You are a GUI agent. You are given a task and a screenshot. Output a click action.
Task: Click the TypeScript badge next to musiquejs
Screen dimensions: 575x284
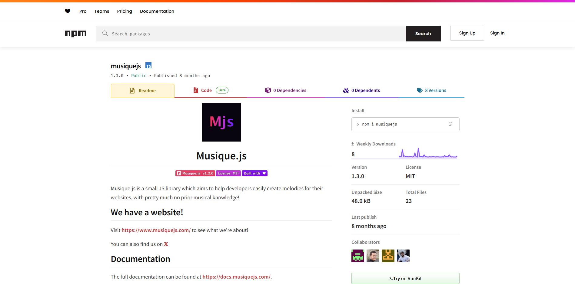(148, 66)
